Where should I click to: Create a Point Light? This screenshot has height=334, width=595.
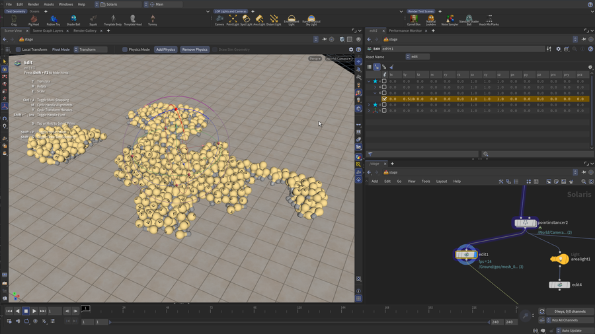click(233, 20)
